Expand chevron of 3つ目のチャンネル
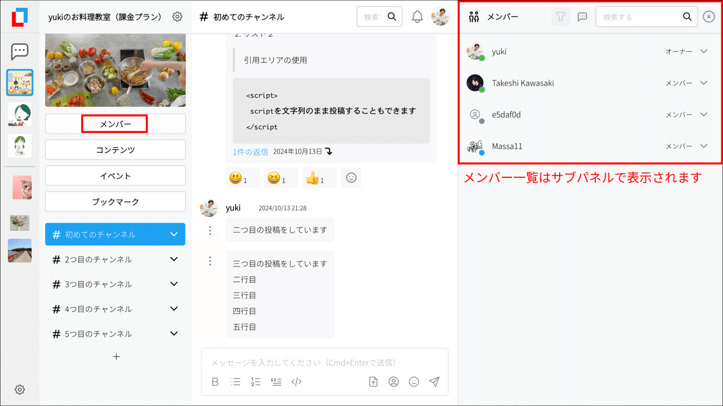The width and height of the screenshot is (723, 406). [x=174, y=284]
